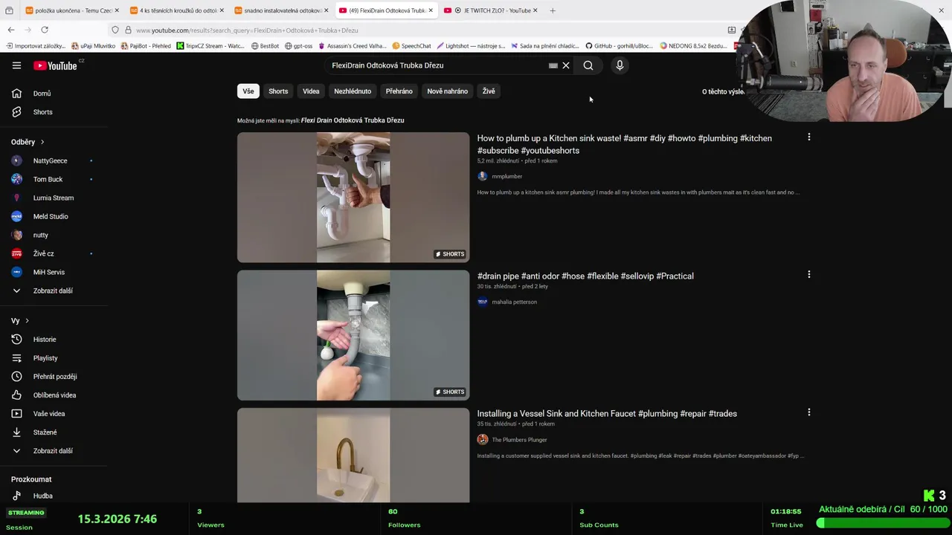This screenshot has width=952, height=535.
Task: Clear the search query with X
Action: pos(566,65)
